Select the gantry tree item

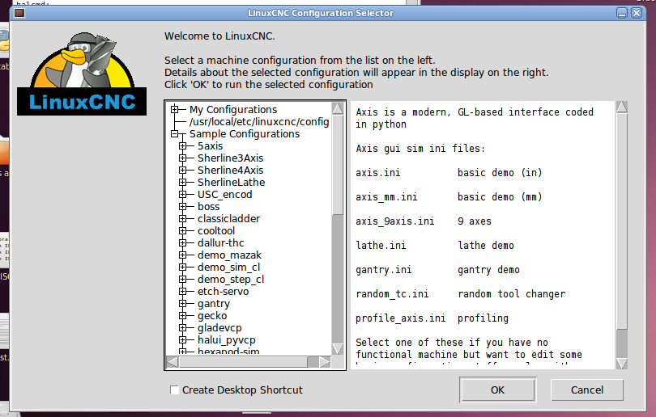click(x=213, y=304)
